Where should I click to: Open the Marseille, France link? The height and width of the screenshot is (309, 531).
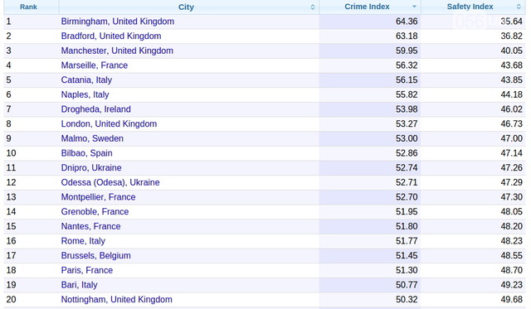click(x=95, y=65)
